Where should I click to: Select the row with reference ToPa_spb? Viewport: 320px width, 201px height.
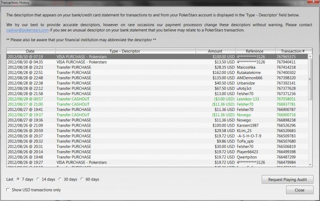click(157, 141)
